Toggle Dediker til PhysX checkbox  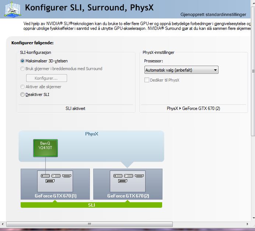point(147,80)
